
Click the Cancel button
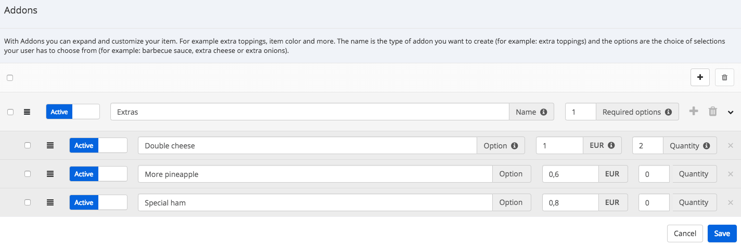tap(685, 234)
